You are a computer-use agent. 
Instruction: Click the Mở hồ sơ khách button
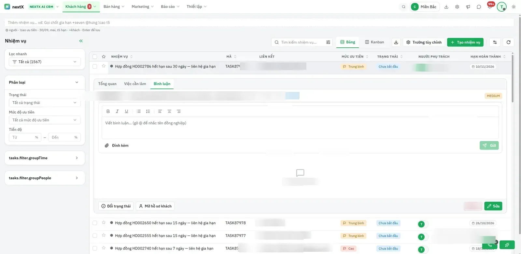point(155,206)
